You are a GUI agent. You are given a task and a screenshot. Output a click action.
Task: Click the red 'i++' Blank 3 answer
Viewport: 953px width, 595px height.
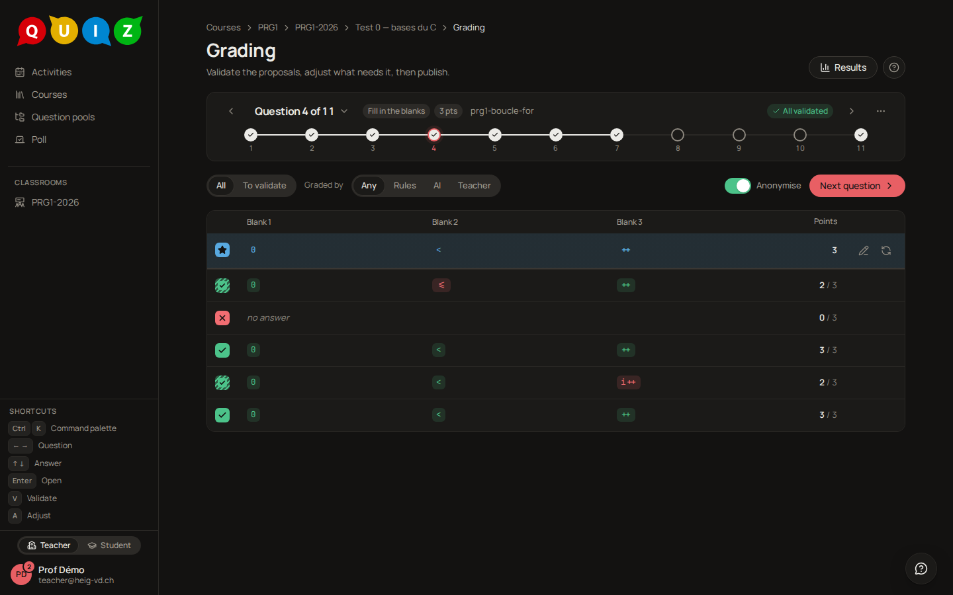coord(629,382)
